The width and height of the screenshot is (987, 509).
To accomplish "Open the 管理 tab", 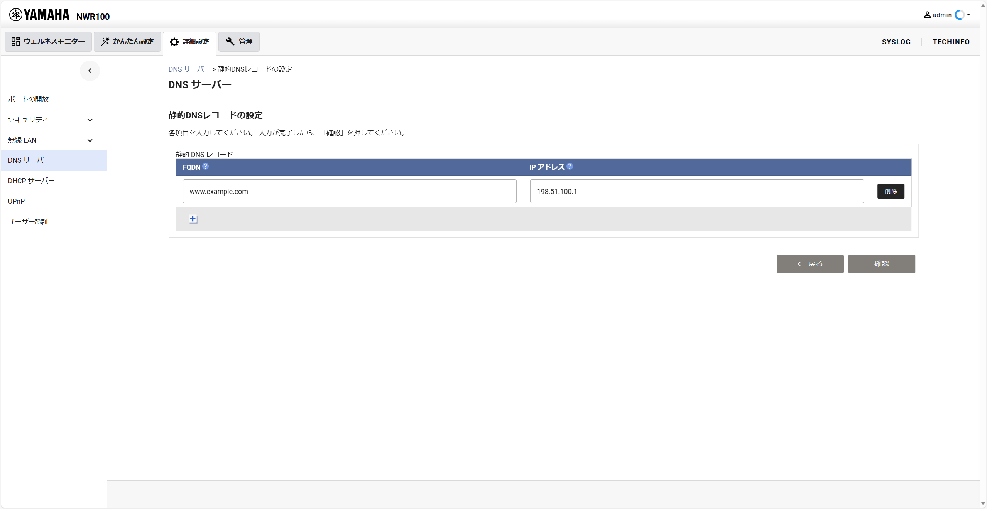I will (x=239, y=42).
